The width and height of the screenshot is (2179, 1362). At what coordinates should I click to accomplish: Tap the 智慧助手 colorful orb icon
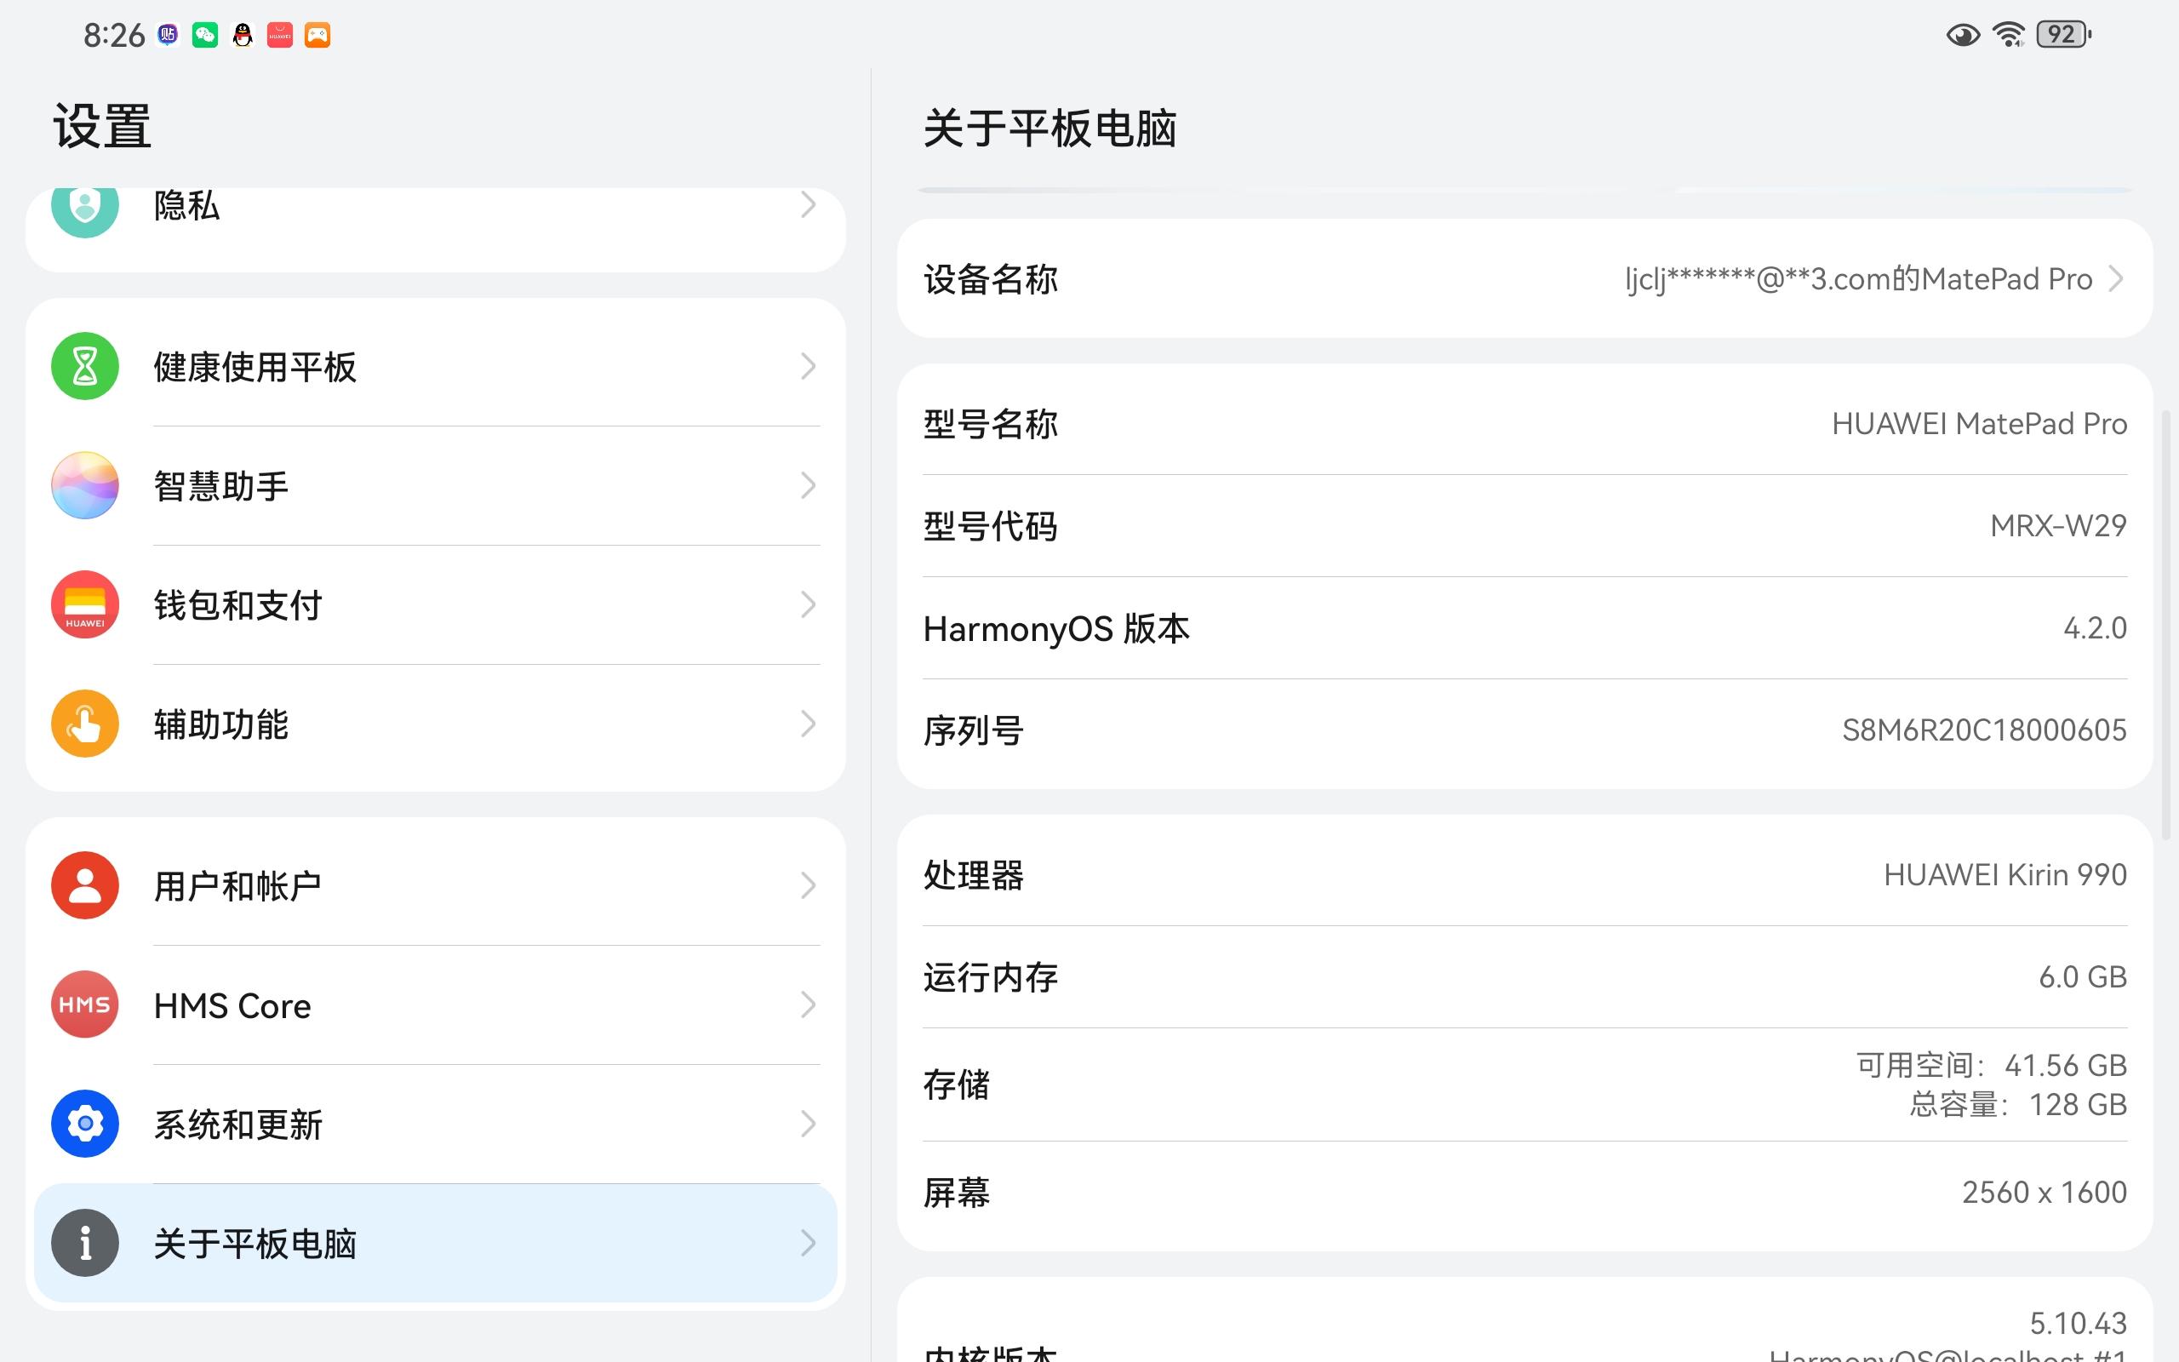point(84,485)
